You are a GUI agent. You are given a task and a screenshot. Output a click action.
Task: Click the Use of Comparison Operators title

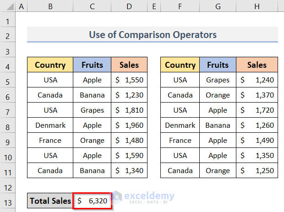point(153,35)
